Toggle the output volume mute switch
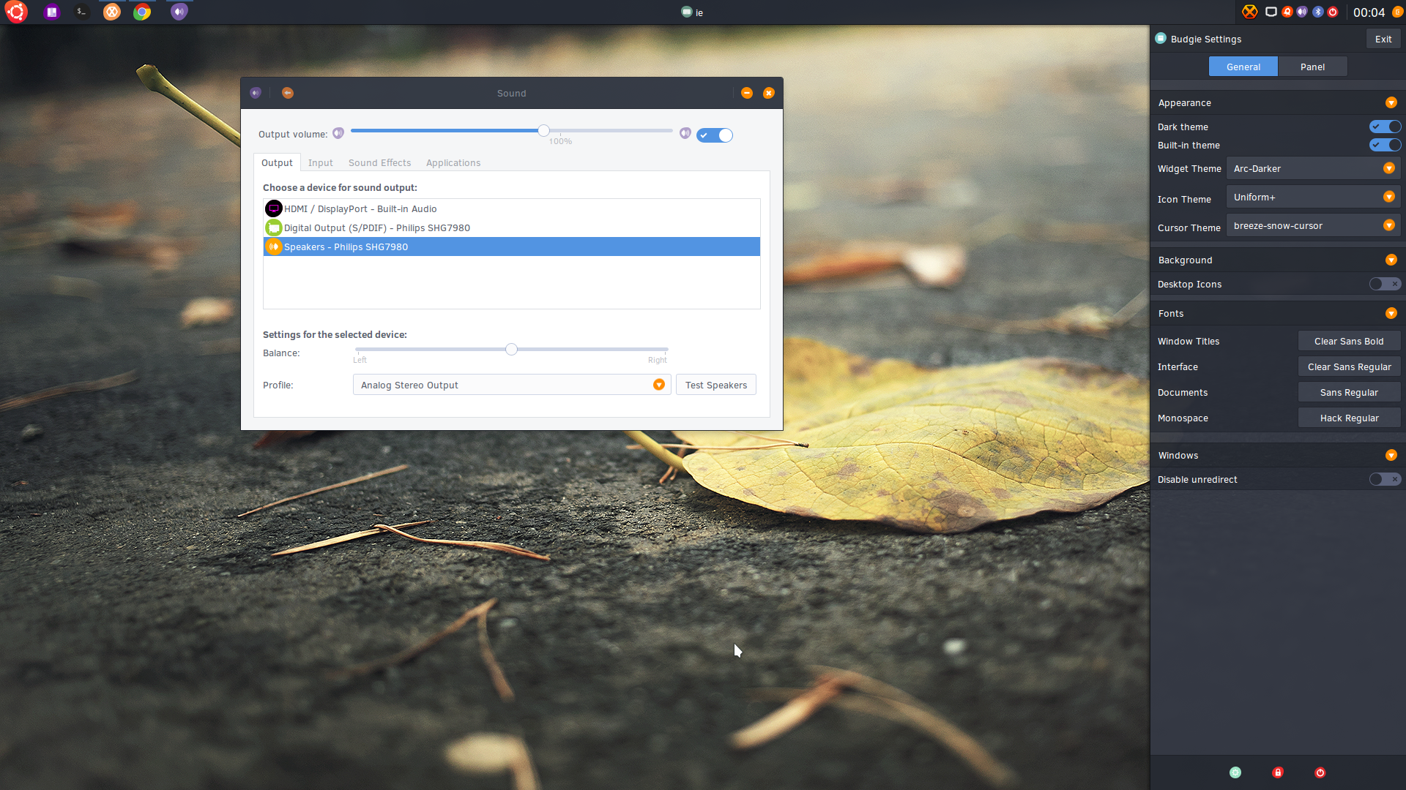This screenshot has height=790, width=1406. [715, 135]
